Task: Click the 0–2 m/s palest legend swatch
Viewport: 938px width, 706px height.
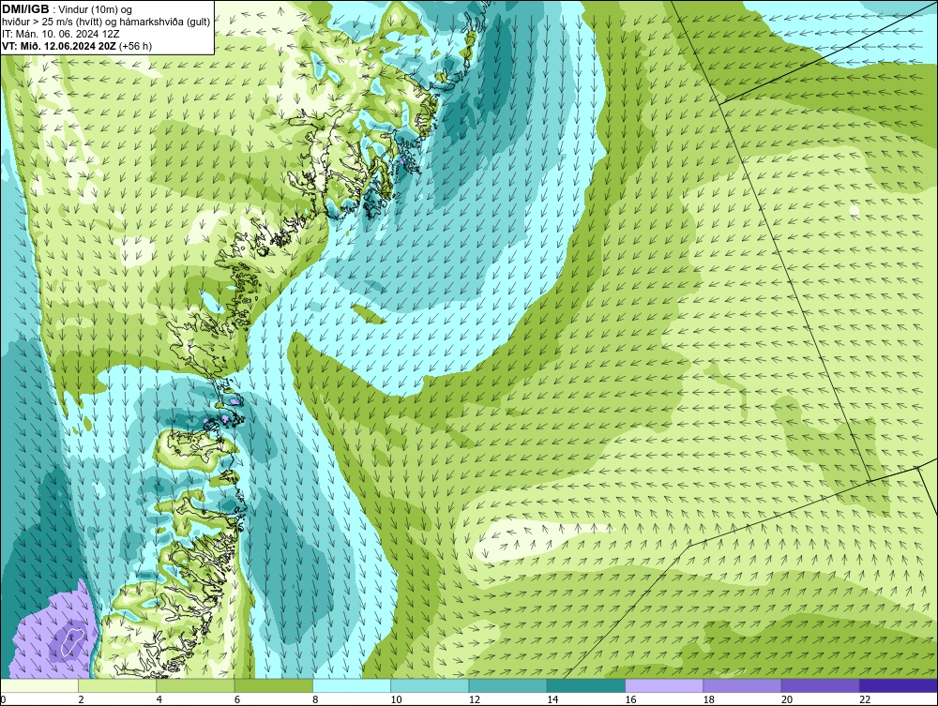Action: (39, 685)
